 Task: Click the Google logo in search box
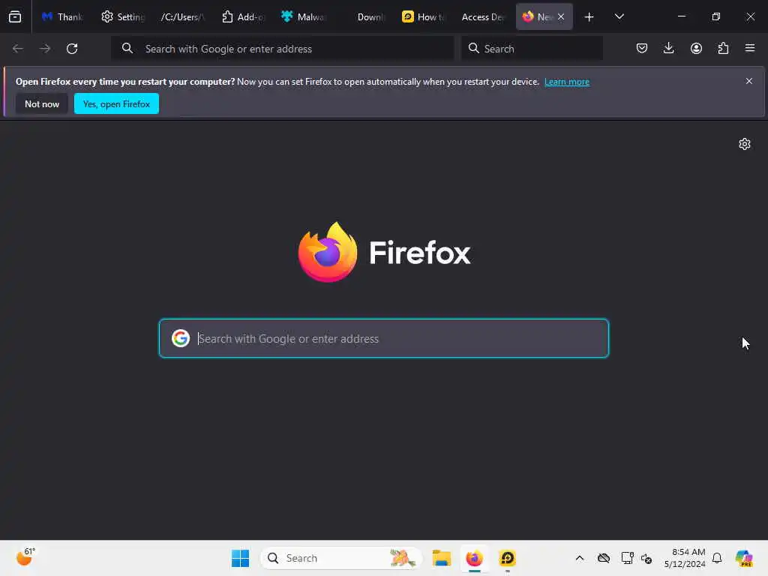180,338
